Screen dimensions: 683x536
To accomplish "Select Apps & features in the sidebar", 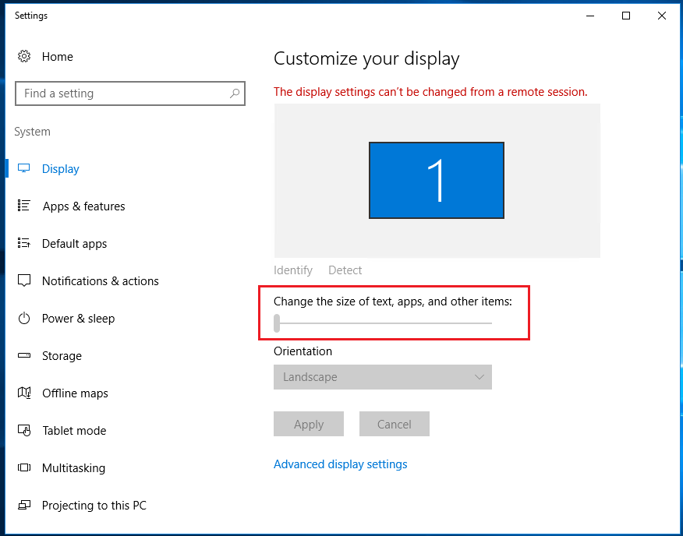I will tap(83, 206).
